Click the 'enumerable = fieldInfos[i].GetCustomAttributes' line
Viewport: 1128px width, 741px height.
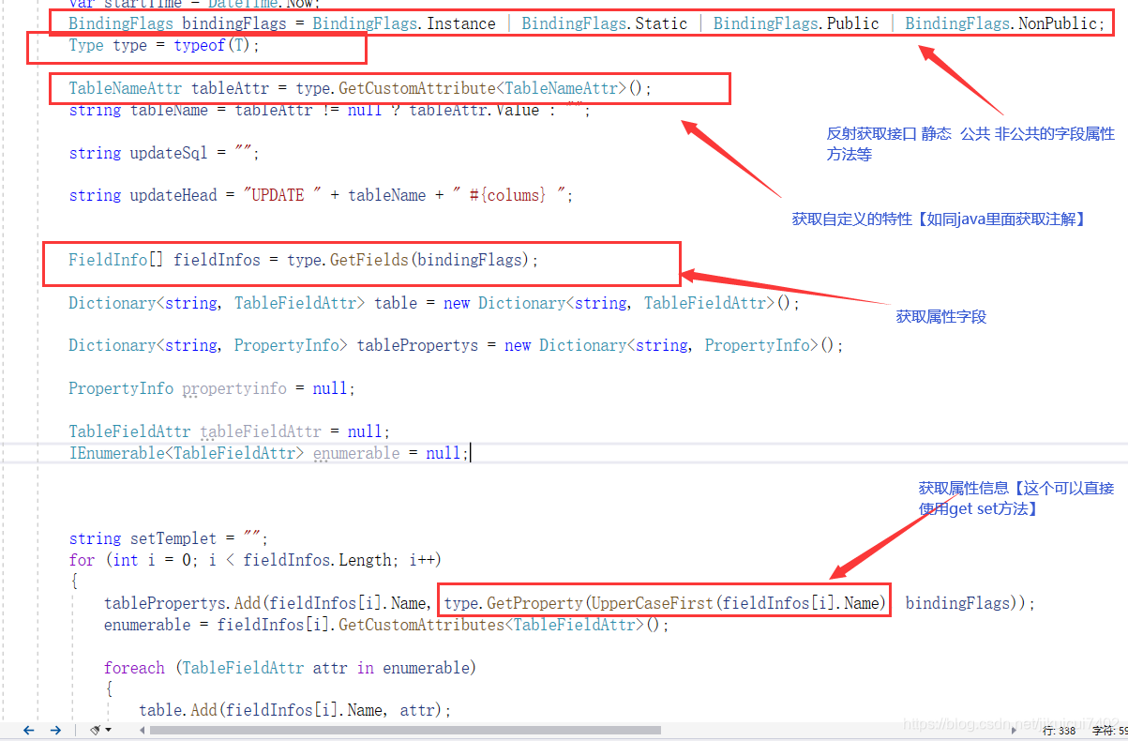(386, 625)
